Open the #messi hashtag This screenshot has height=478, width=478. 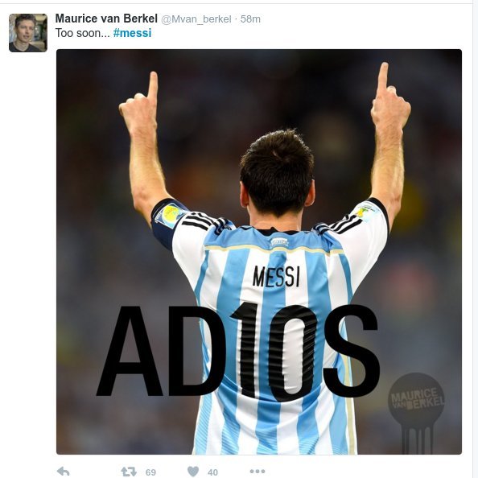[x=132, y=33]
